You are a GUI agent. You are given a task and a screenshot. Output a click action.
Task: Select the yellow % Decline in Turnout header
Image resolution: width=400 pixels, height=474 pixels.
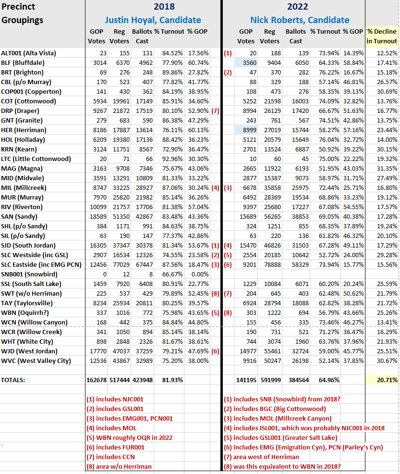(x=382, y=36)
